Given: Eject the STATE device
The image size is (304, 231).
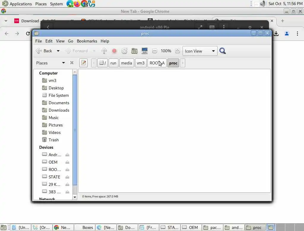Looking at the screenshot, I should (x=67, y=177).
